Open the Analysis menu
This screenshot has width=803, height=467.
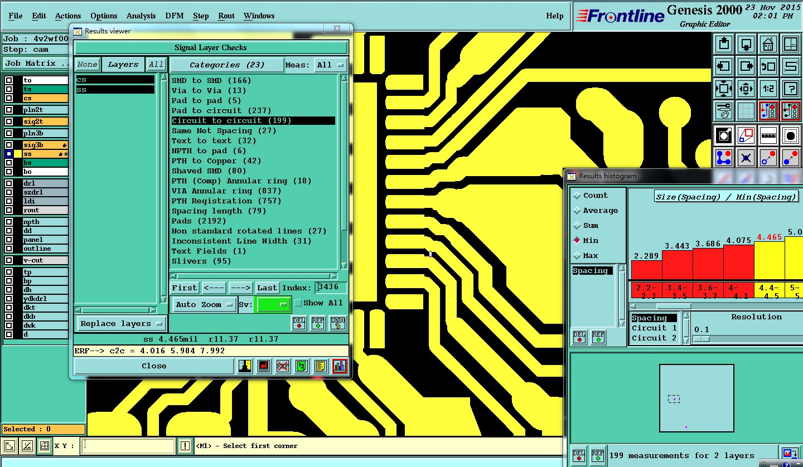pyautogui.click(x=141, y=16)
